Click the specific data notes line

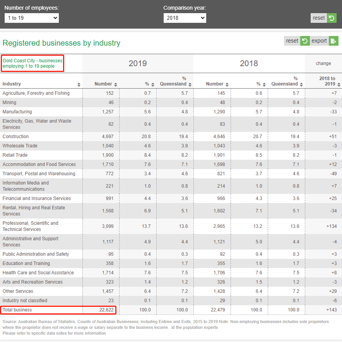pos(54,333)
